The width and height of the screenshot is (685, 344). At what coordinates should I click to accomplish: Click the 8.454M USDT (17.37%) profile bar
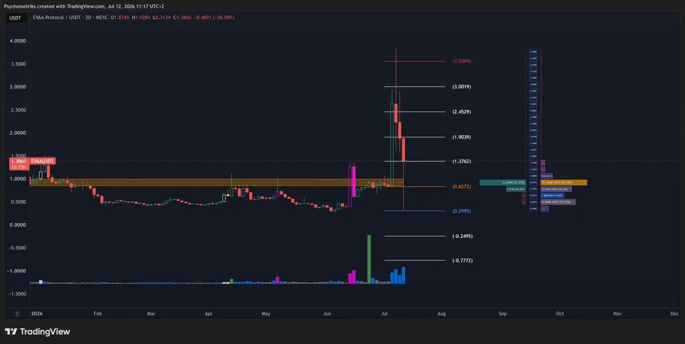(x=558, y=202)
